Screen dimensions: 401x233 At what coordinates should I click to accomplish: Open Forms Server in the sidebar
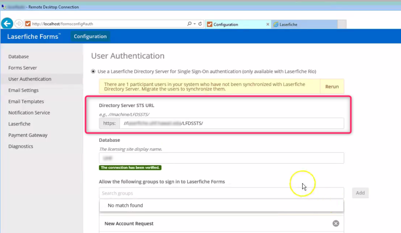[23, 68]
